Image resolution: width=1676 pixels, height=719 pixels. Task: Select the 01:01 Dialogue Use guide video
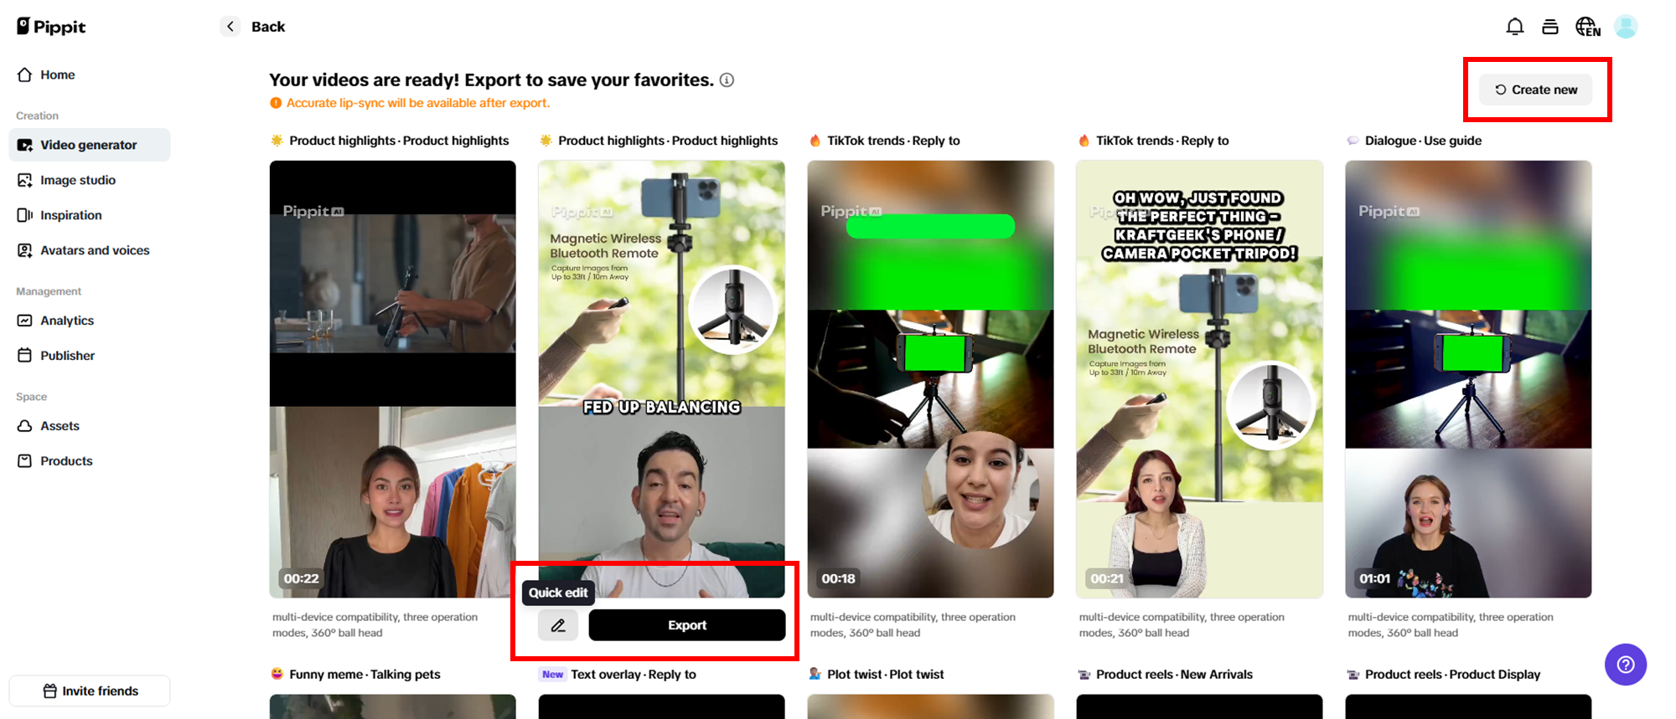pyautogui.click(x=1467, y=378)
